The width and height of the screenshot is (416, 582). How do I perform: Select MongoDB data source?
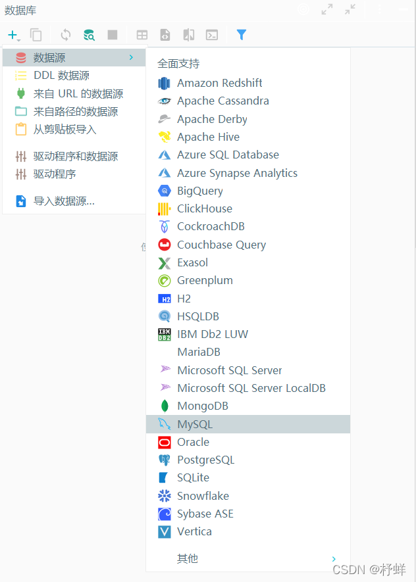tap(248, 406)
